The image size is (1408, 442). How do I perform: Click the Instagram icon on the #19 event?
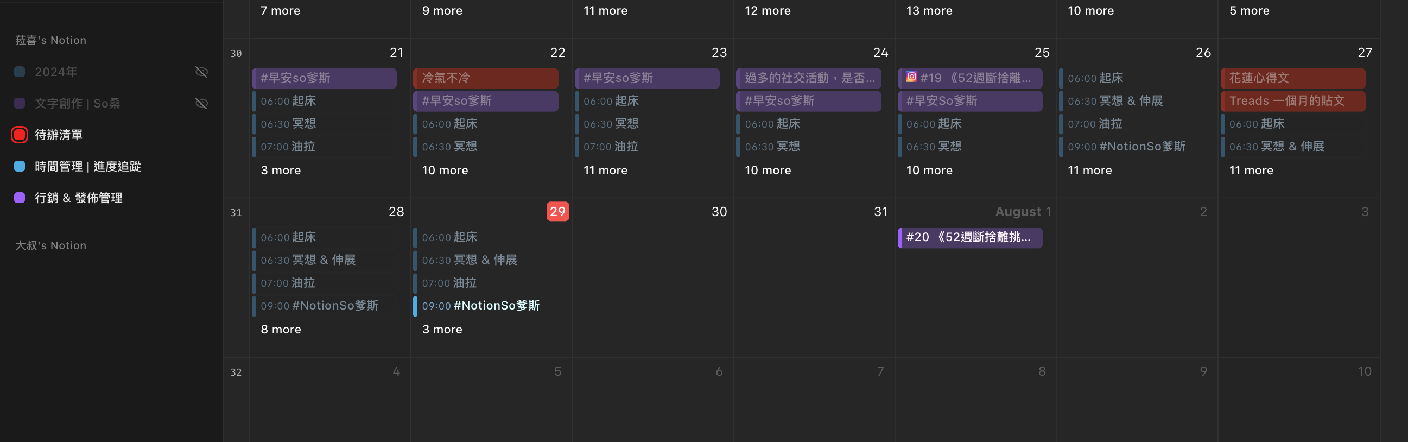click(911, 77)
